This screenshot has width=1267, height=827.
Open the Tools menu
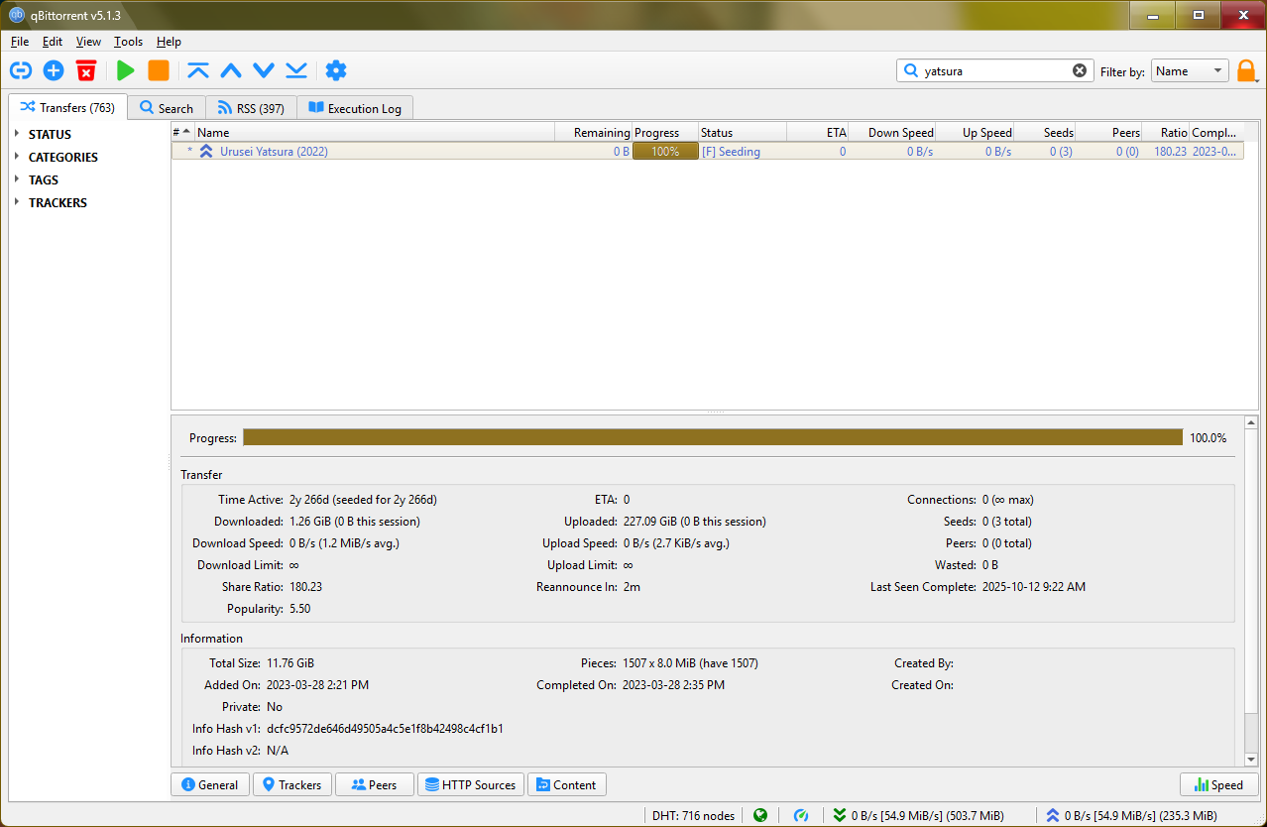pos(128,42)
